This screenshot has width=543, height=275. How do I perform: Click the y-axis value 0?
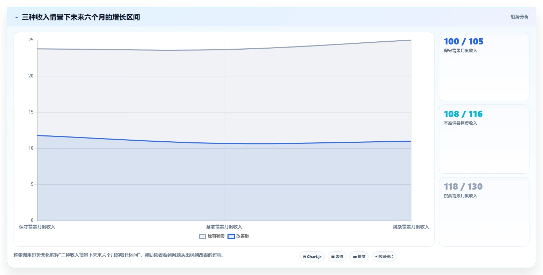[x=32, y=220]
